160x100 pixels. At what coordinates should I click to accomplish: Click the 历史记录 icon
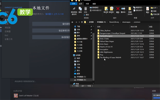pyautogui.click(x=152, y=14)
